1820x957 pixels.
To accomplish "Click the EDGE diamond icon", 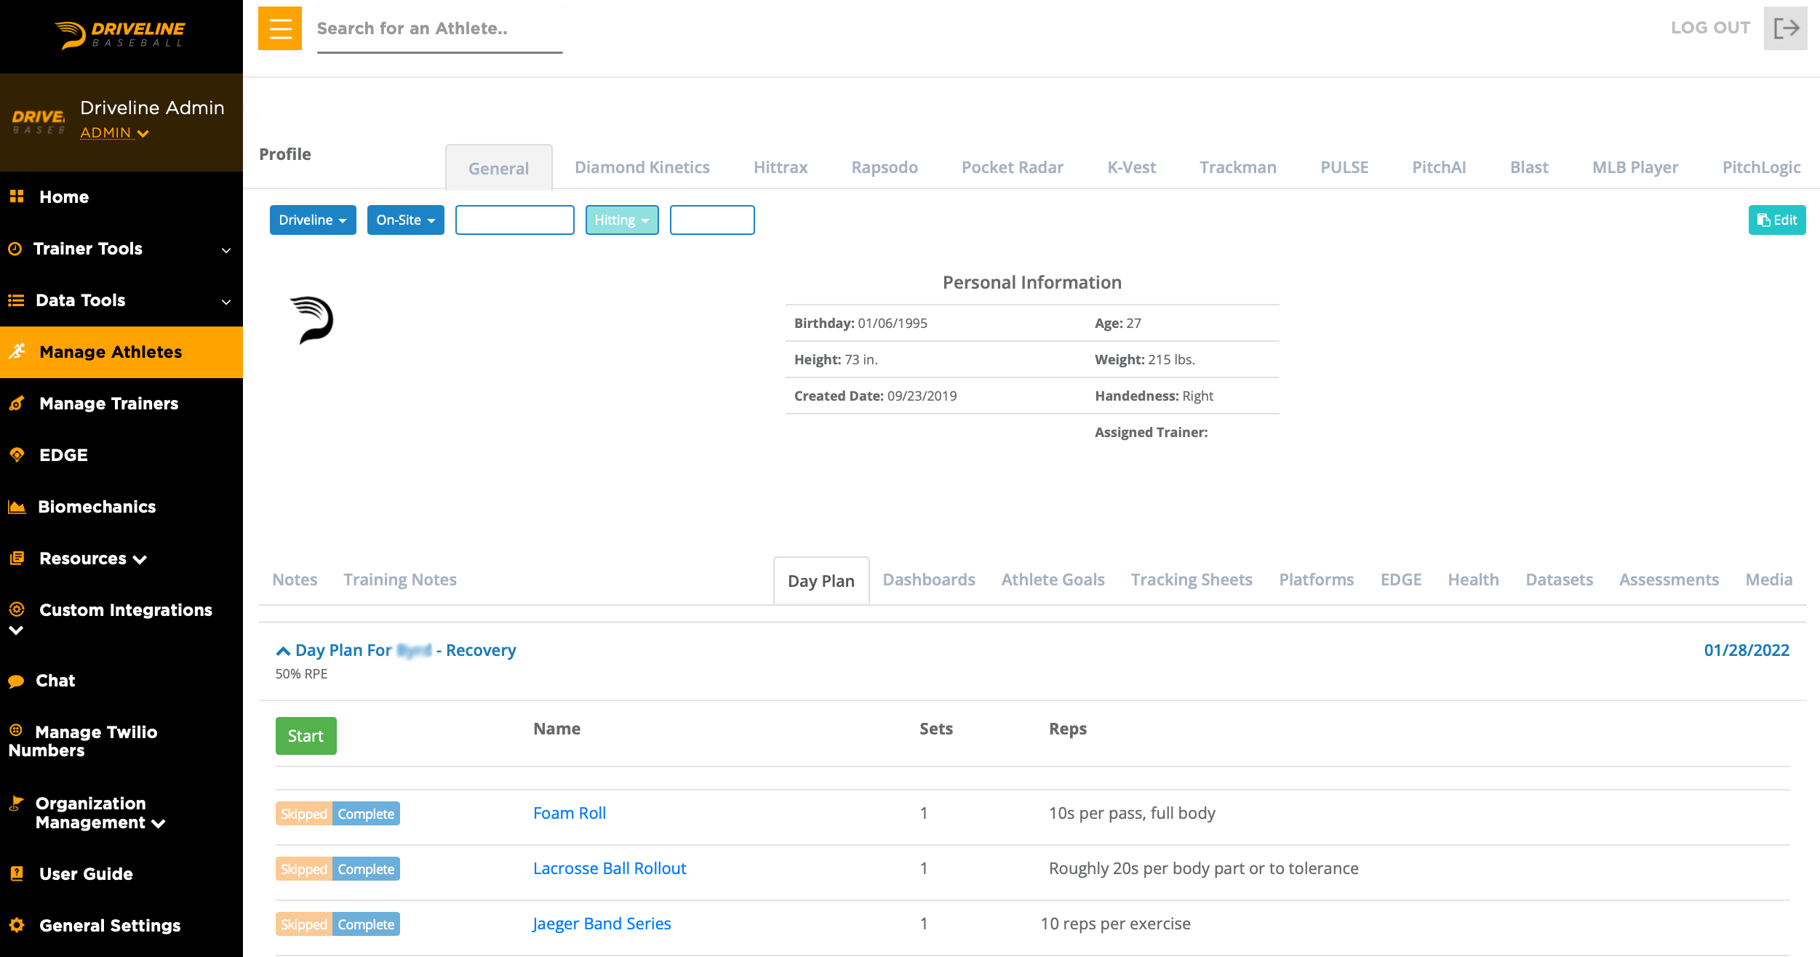I will [17, 455].
